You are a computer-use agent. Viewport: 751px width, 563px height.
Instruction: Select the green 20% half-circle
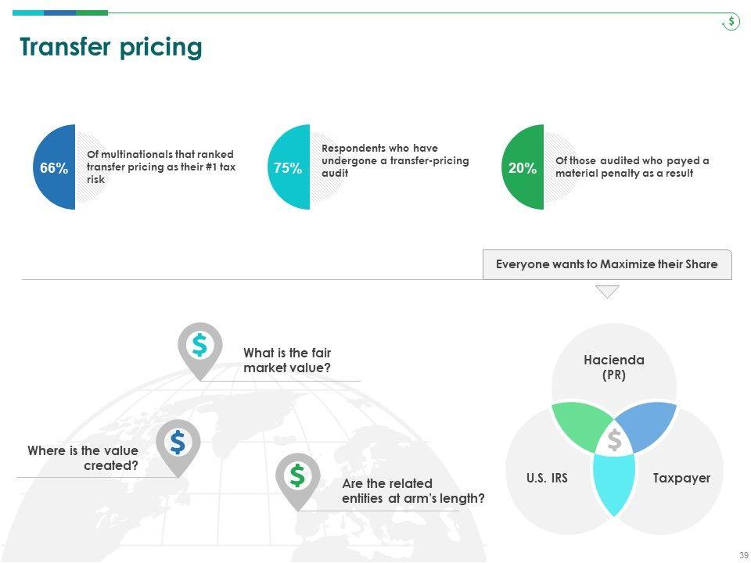[x=524, y=167]
